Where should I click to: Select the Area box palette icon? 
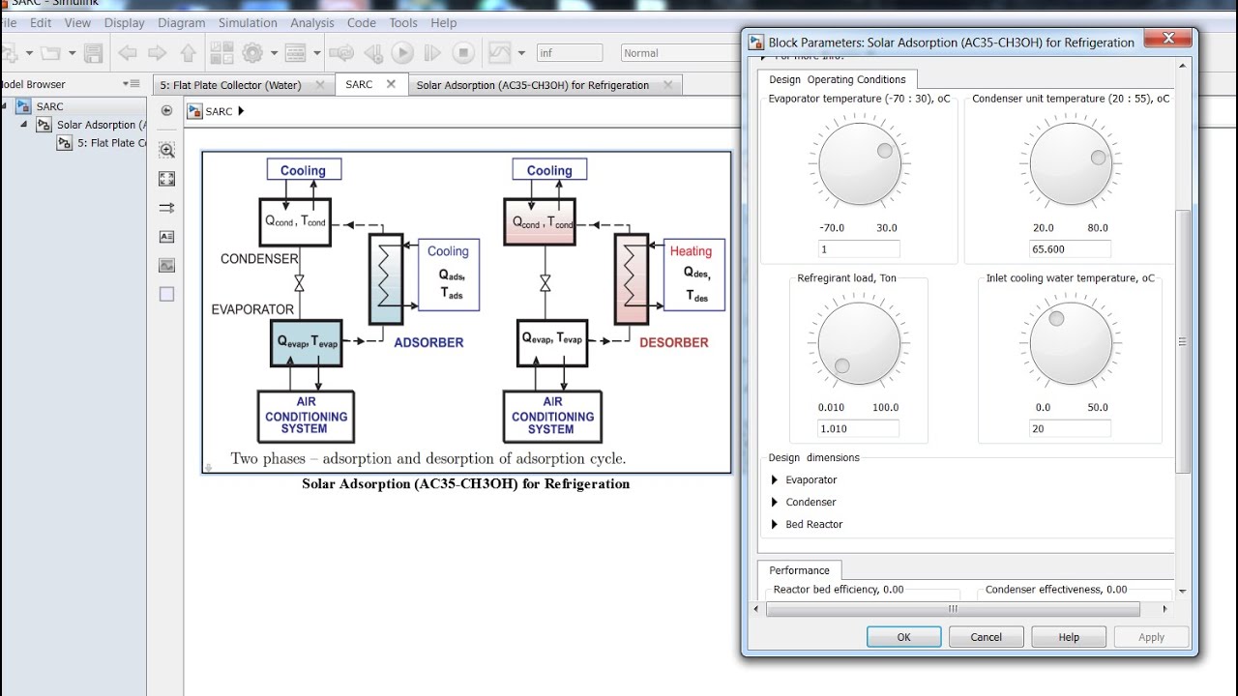166,294
